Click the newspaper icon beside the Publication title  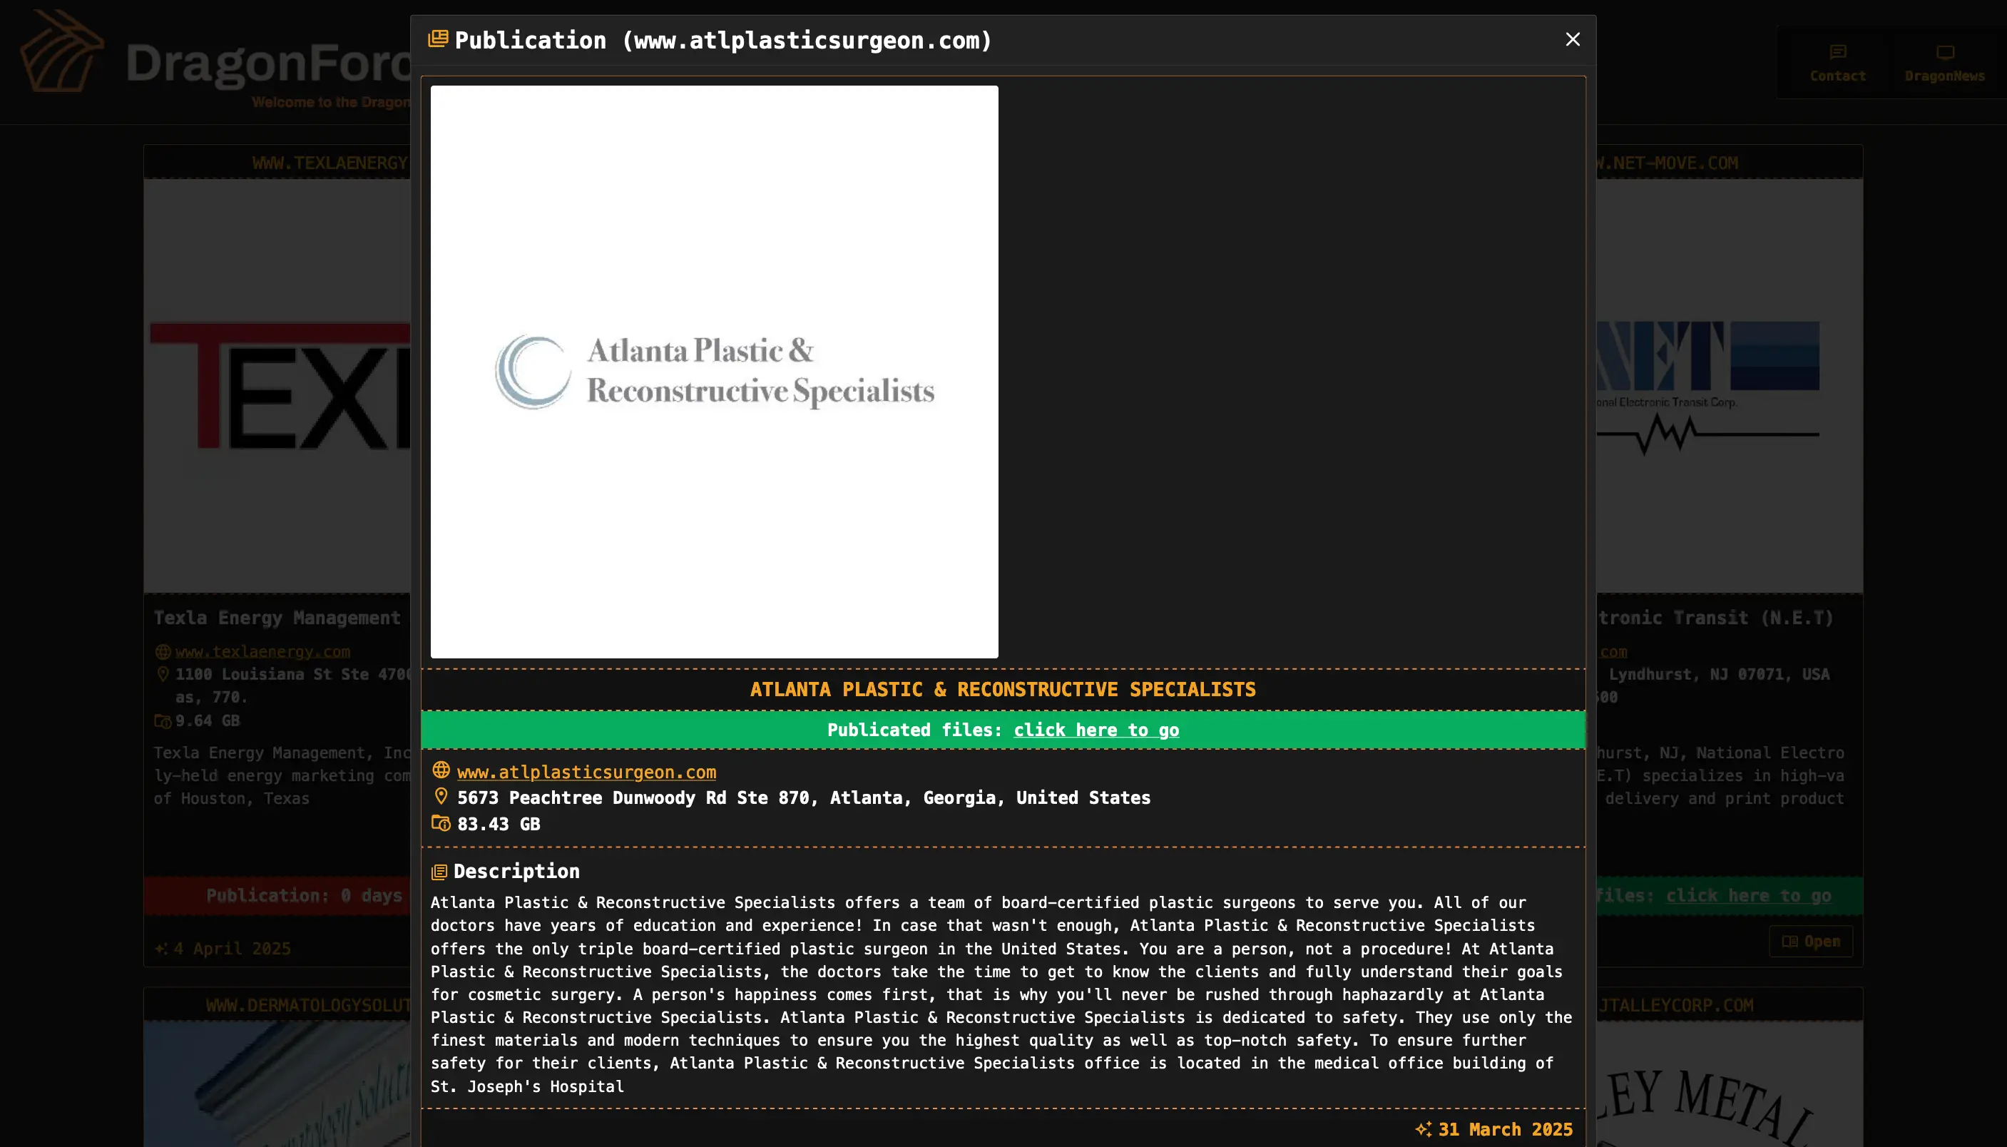[438, 39]
